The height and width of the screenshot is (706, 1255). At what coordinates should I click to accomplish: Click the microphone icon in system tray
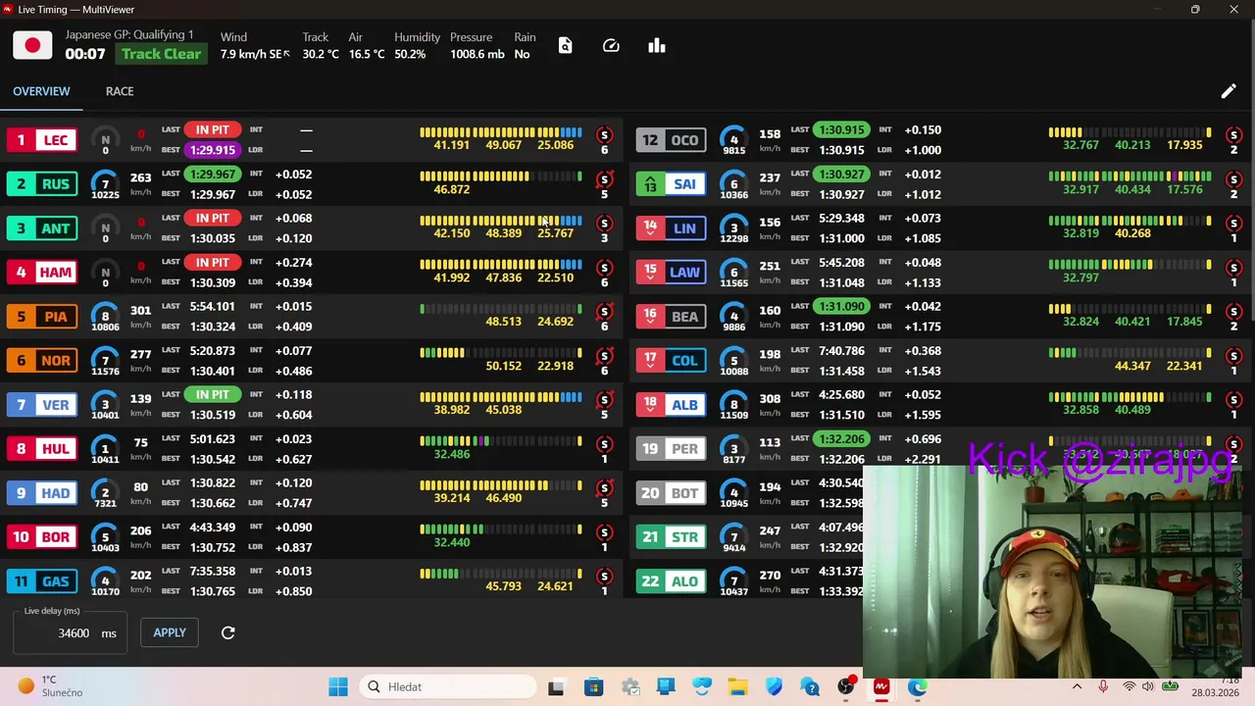click(x=1103, y=686)
